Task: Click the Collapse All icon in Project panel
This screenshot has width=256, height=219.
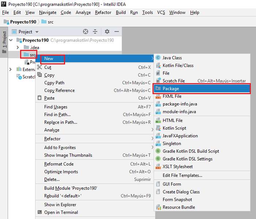Action: pos(95,31)
